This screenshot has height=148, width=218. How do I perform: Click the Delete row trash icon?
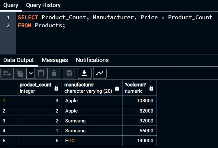click(54, 74)
